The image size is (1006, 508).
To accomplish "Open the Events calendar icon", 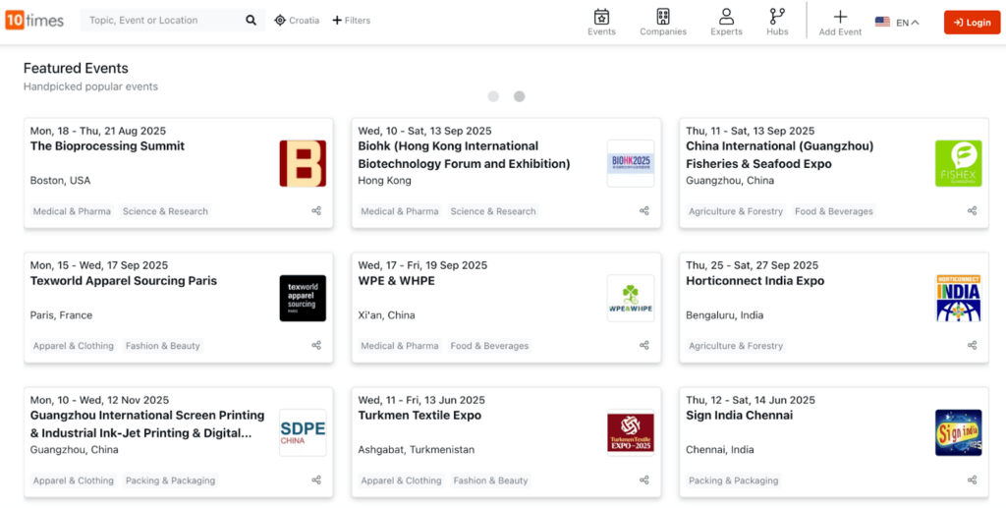I will click(601, 16).
